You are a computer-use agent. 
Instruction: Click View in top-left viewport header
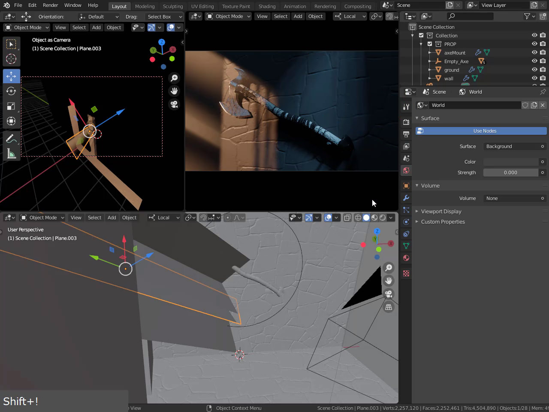coord(60,27)
